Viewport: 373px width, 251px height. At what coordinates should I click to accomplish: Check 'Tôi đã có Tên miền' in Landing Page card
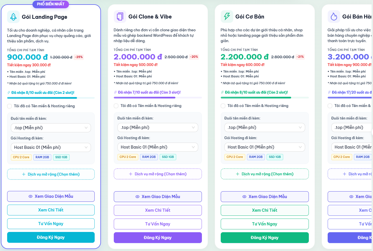click(9, 106)
